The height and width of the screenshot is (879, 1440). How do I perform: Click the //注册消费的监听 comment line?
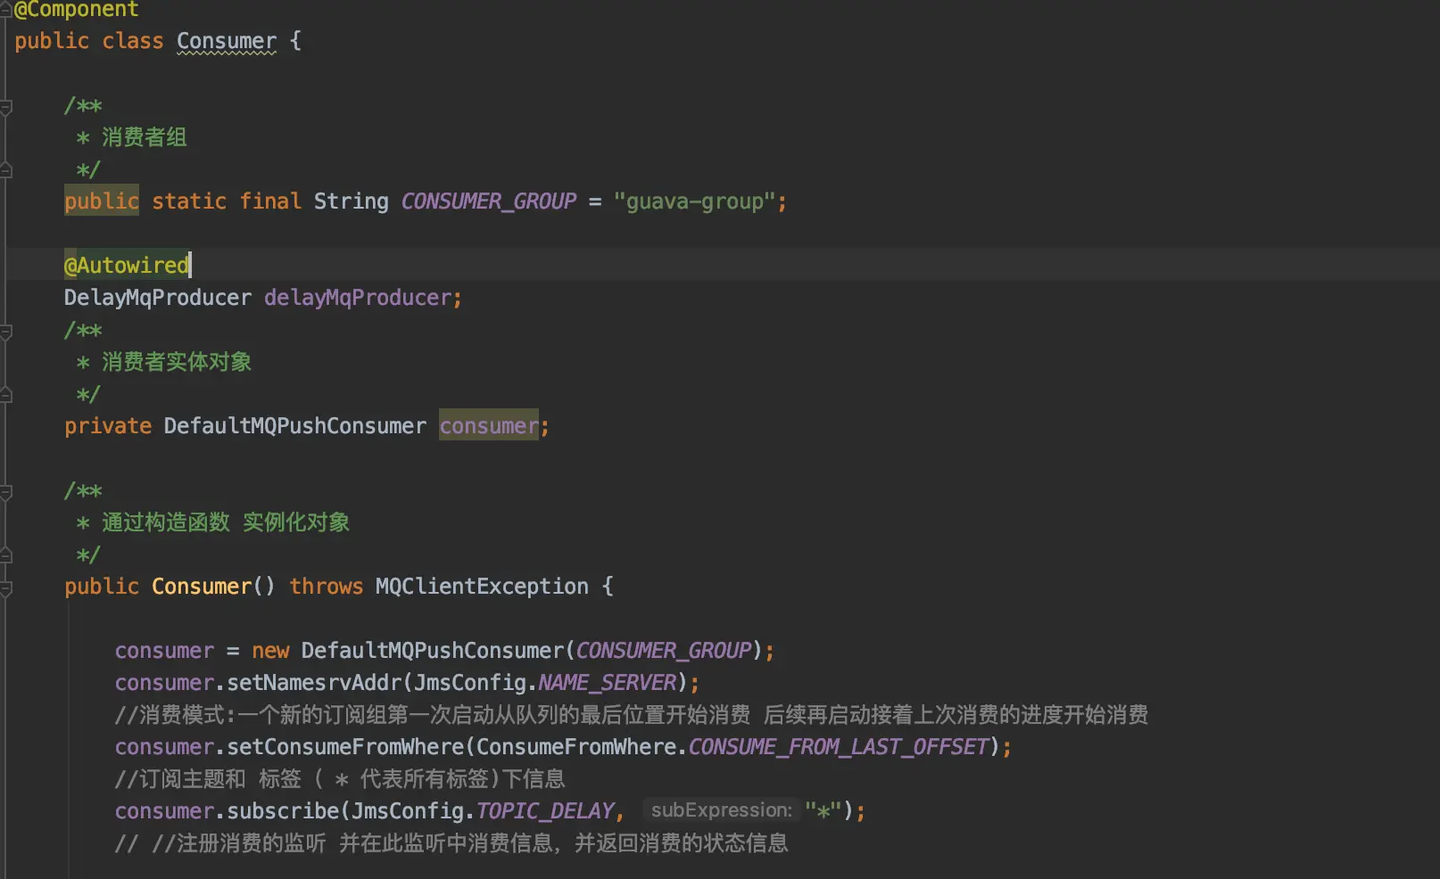pyautogui.click(x=451, y=843)
